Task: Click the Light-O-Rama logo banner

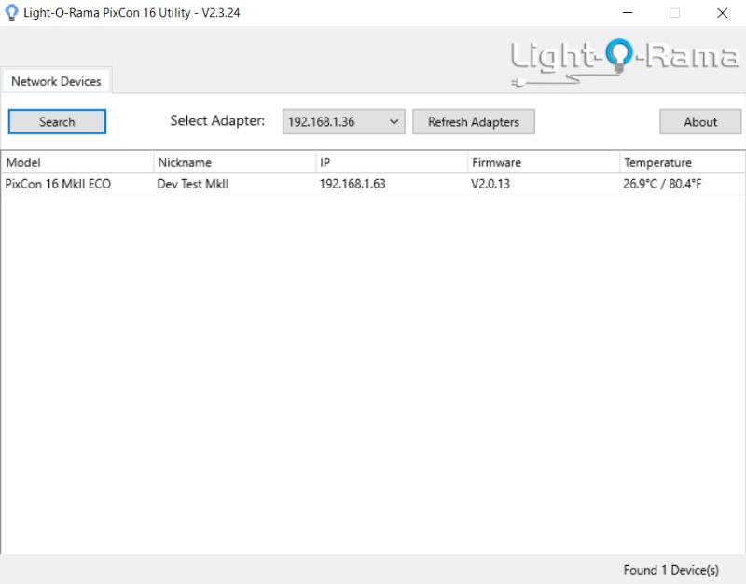Action: click(x=624, y=61)
